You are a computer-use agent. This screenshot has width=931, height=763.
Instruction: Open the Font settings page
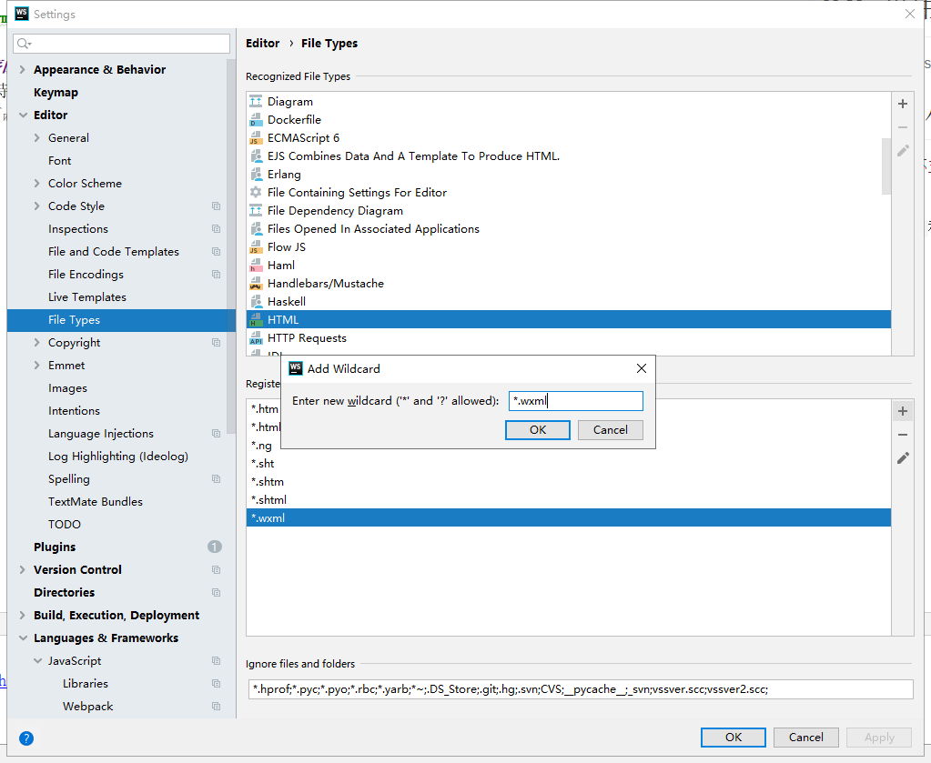click(59, 161)
